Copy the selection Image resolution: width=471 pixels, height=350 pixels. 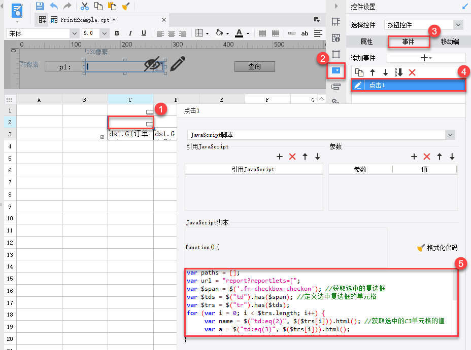pos(98,6)
